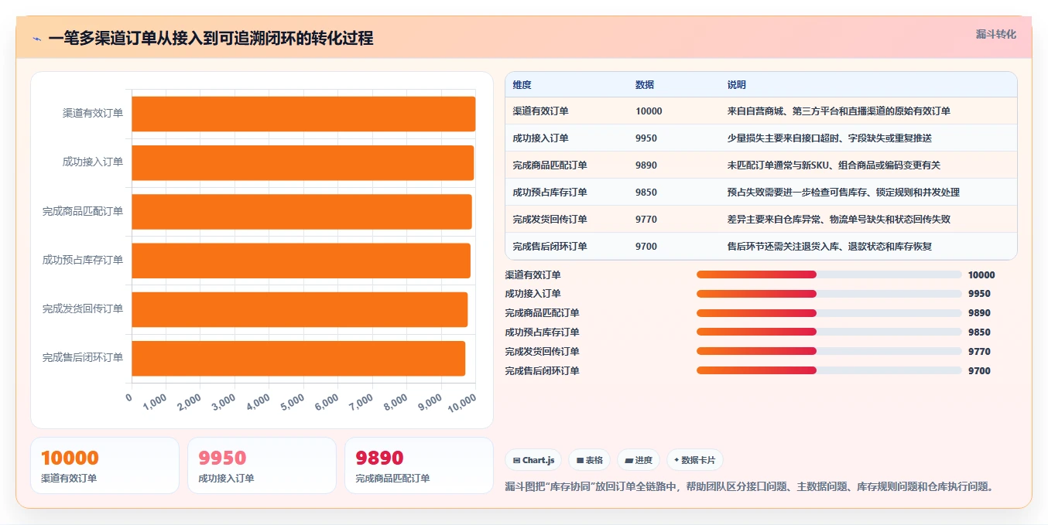Click the 完成发货回传订单 progress bar showing 9770
The height and width of the screenshot is (525, 1048).
(x=829, y=352)
